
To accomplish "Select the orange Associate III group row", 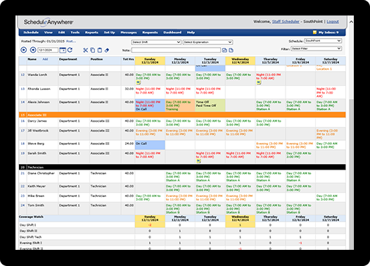I will click(x=182, y=115).
